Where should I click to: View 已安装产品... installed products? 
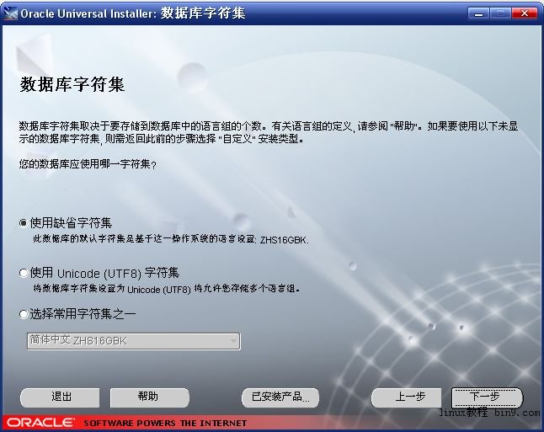click(280, 397)
